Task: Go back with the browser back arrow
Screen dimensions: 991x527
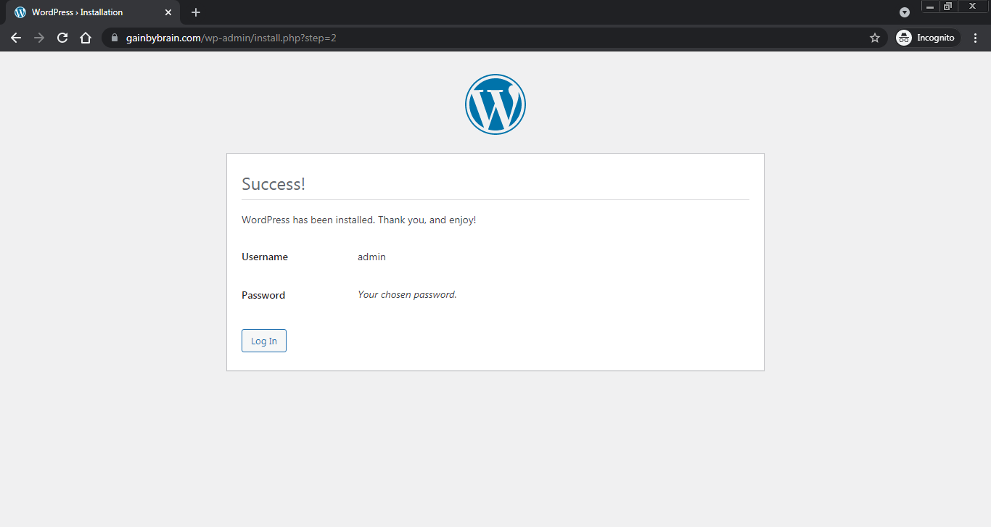Action: point(16,38)
